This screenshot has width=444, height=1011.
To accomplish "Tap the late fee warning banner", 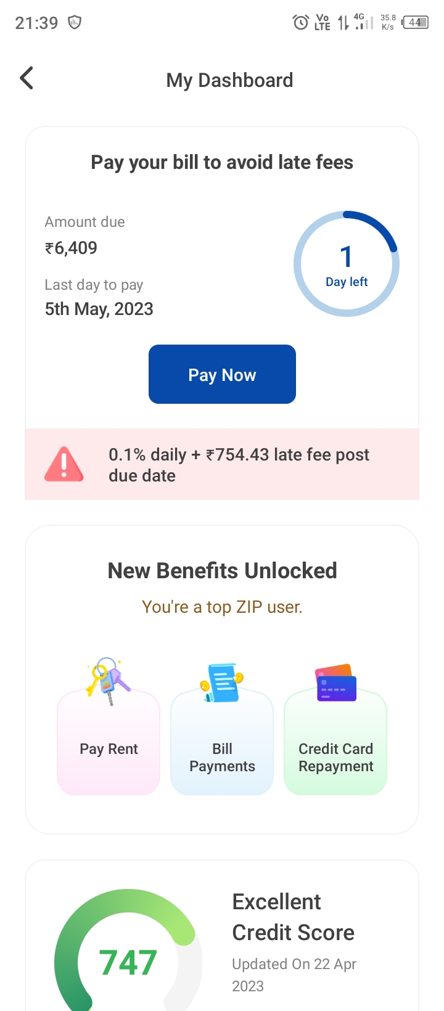I will pyautogui.click(x=238, y=464).
